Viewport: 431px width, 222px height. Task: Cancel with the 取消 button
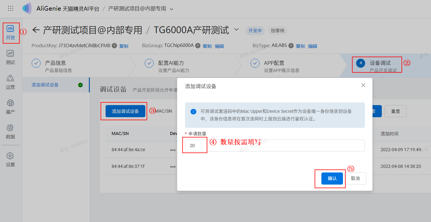(x=355, y=179)
